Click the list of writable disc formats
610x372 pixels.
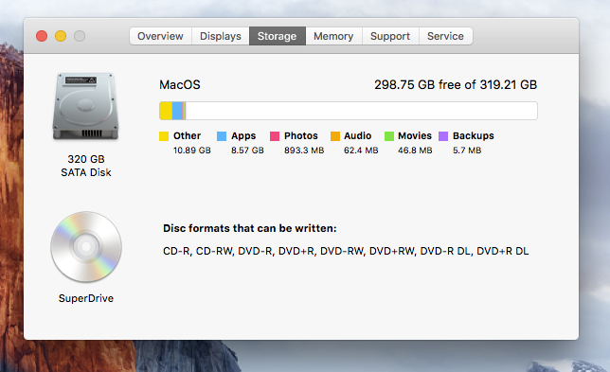346,251
